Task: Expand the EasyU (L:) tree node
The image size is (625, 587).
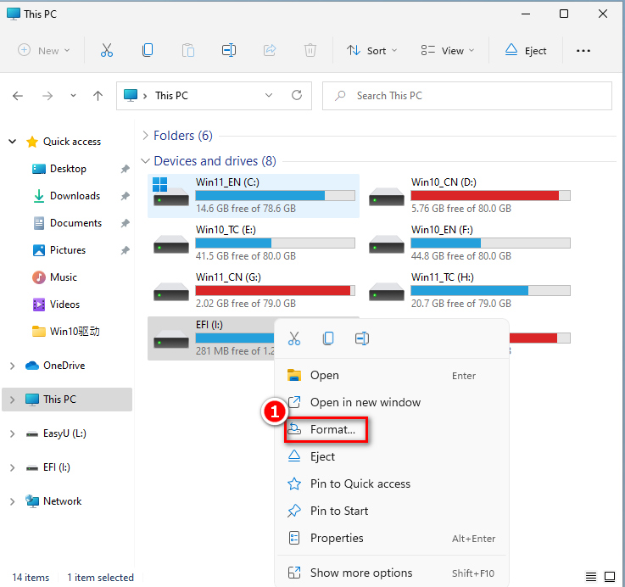Action: 13,433
